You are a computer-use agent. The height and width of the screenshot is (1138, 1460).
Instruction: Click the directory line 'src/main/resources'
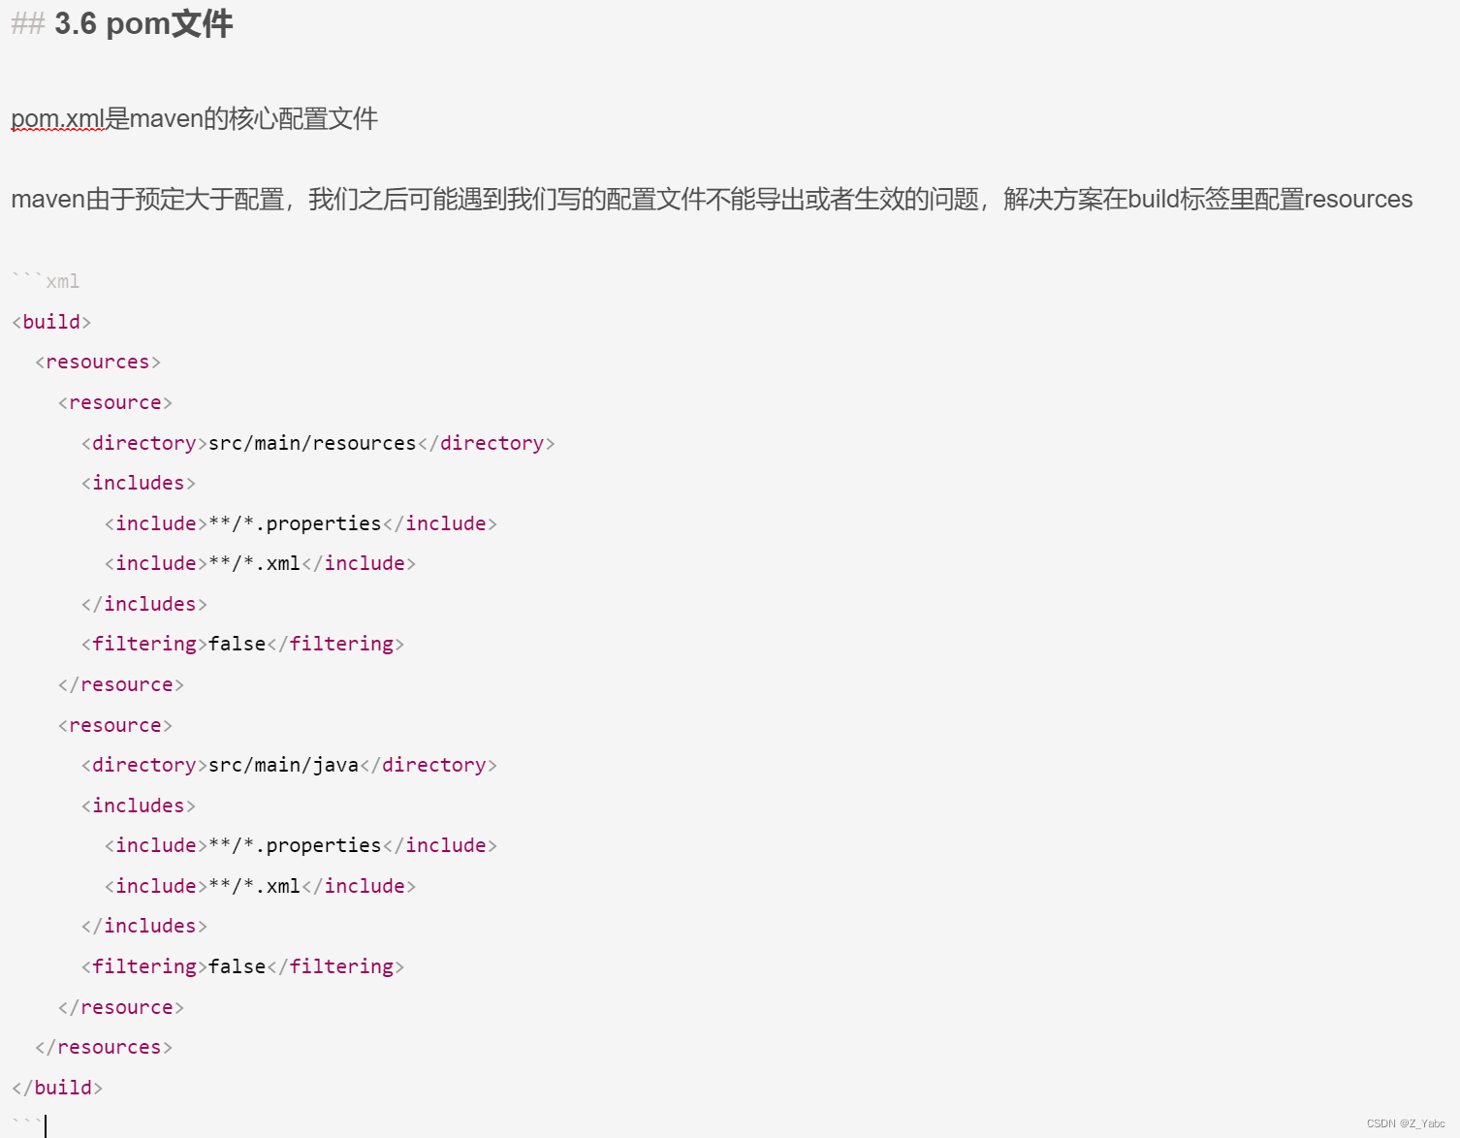pyautogui.click(x=318, y=443)
